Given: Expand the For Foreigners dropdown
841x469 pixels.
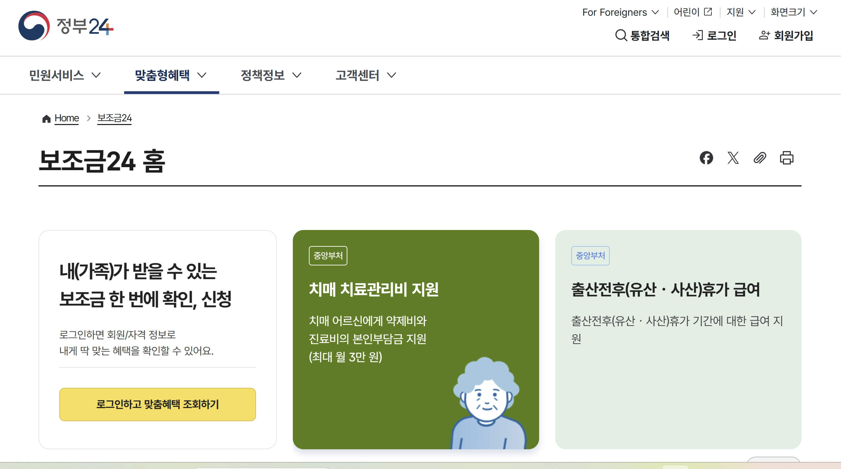Looking at the screenshot, I should point(620,12).
